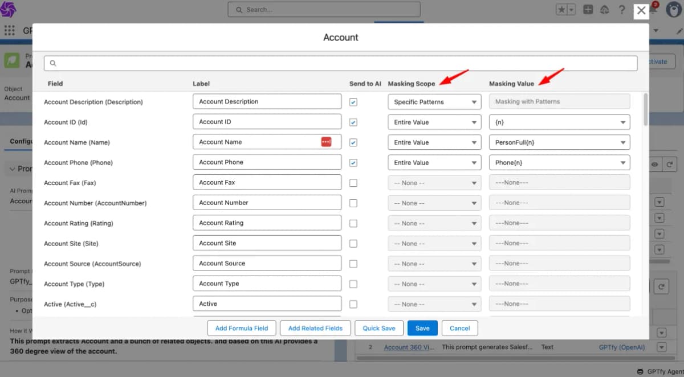This screenshot has height=377, width=684.
Task: Check Send to AI for Account Rating
Action: [353, 223]
